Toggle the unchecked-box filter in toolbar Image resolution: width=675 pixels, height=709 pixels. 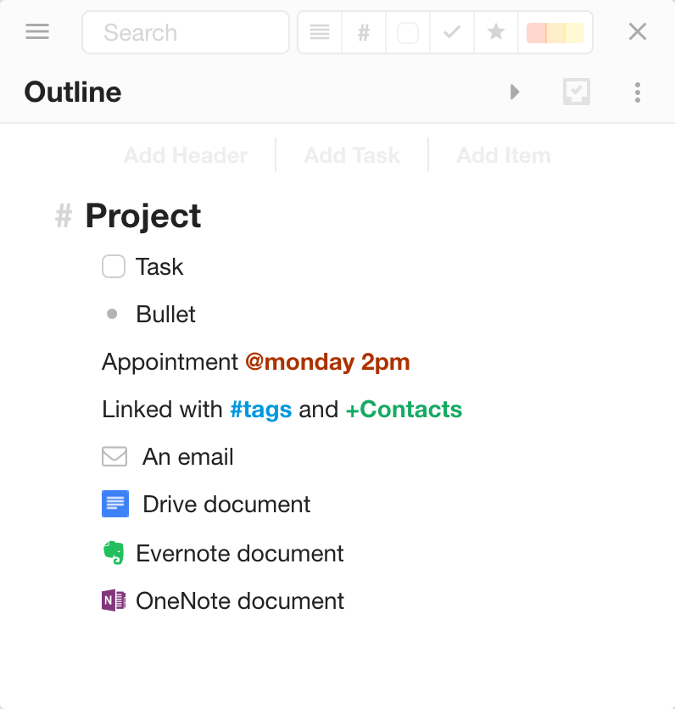[x=407, y=32]
